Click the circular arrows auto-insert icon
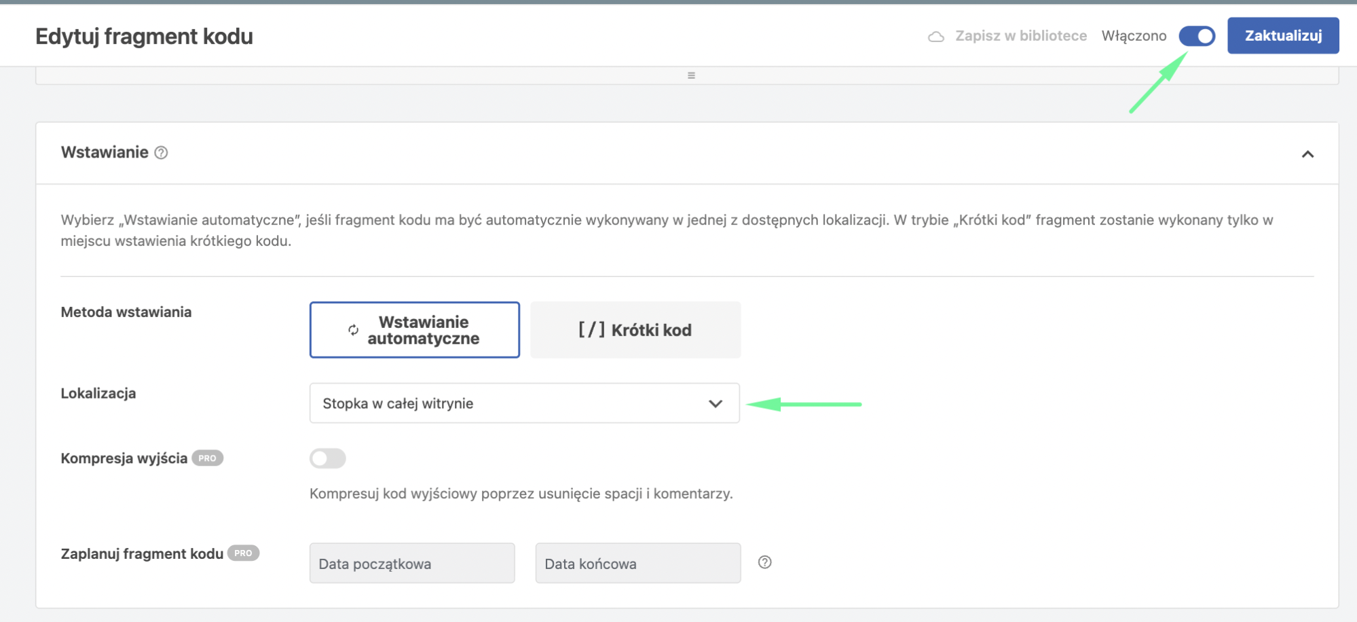Screen dimensions: 1357x622 (x=353, y=330)
